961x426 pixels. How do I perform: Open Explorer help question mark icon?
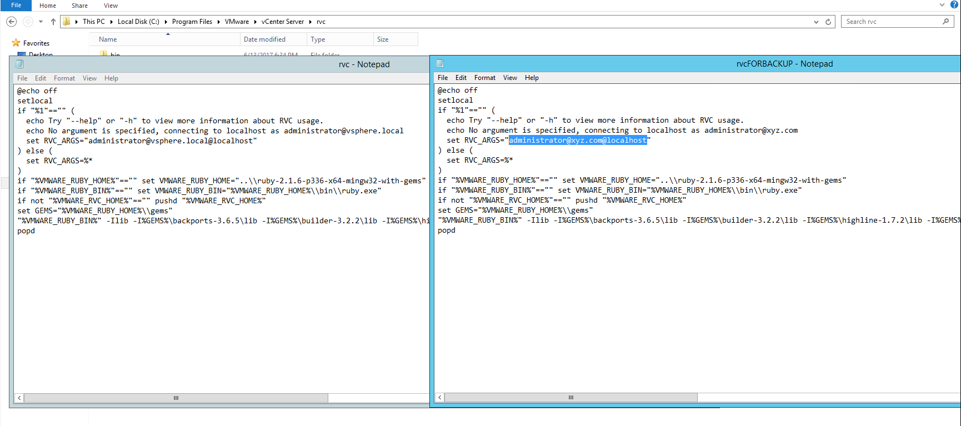tap(954, 4)
